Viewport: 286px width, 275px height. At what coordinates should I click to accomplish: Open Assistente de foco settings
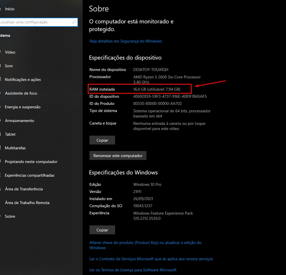point(21,93)
